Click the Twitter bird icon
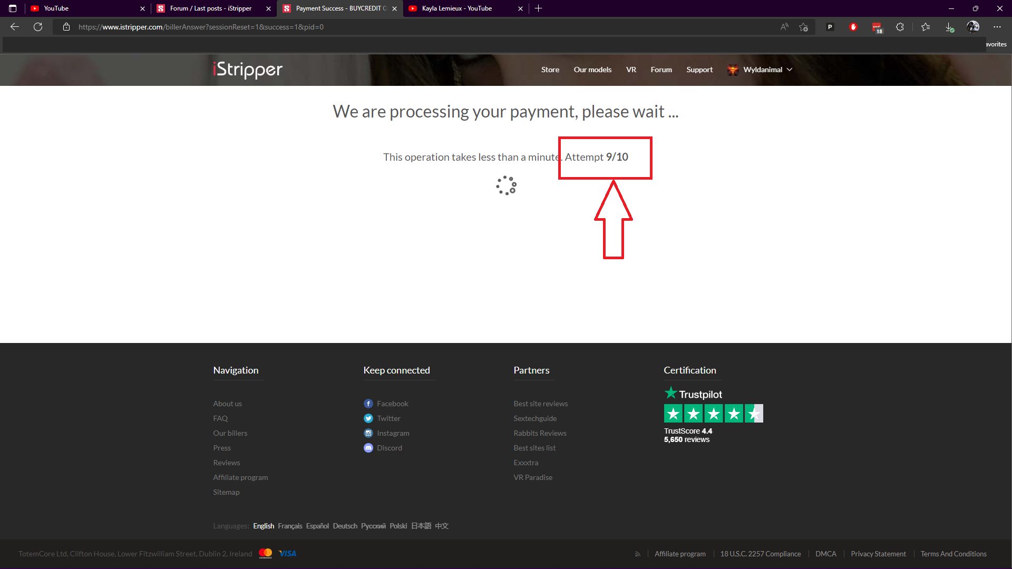1012x569 pixels. (368, 418)
